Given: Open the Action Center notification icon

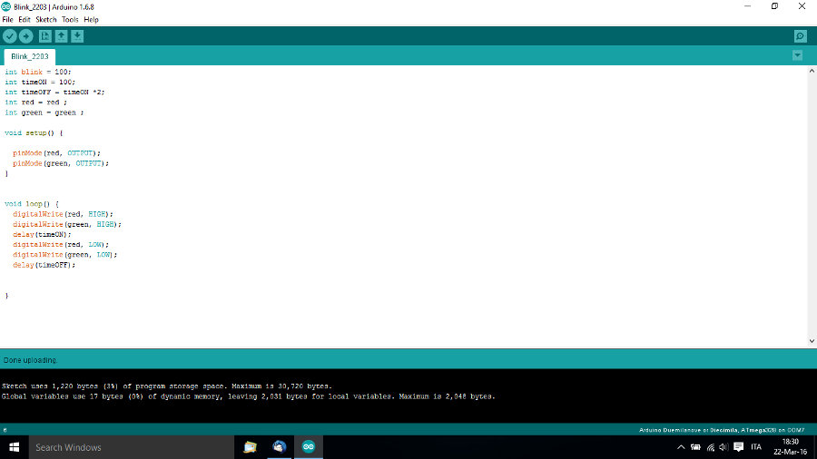Looking at the screenshot, I should coord(738,447).
